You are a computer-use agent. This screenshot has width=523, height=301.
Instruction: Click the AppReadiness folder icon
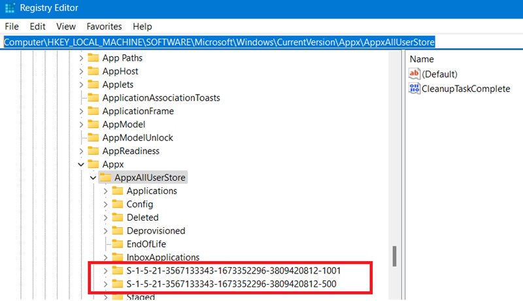pos(93,151)
